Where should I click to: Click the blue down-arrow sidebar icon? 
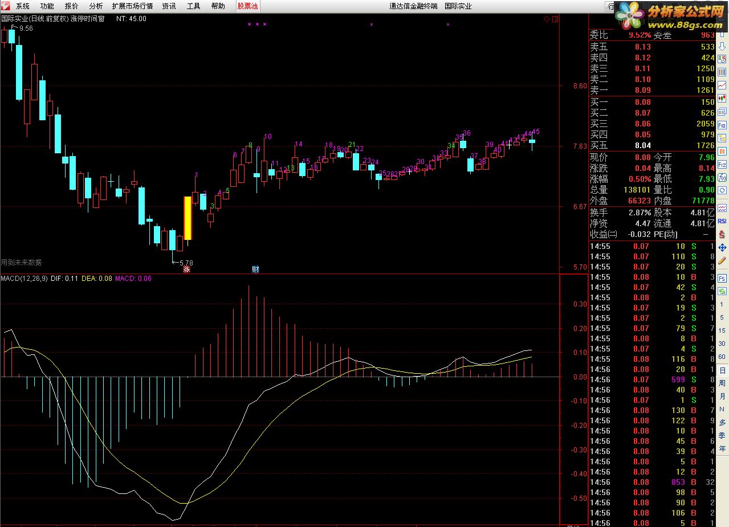pyautogui.click(x=722, y=46)
